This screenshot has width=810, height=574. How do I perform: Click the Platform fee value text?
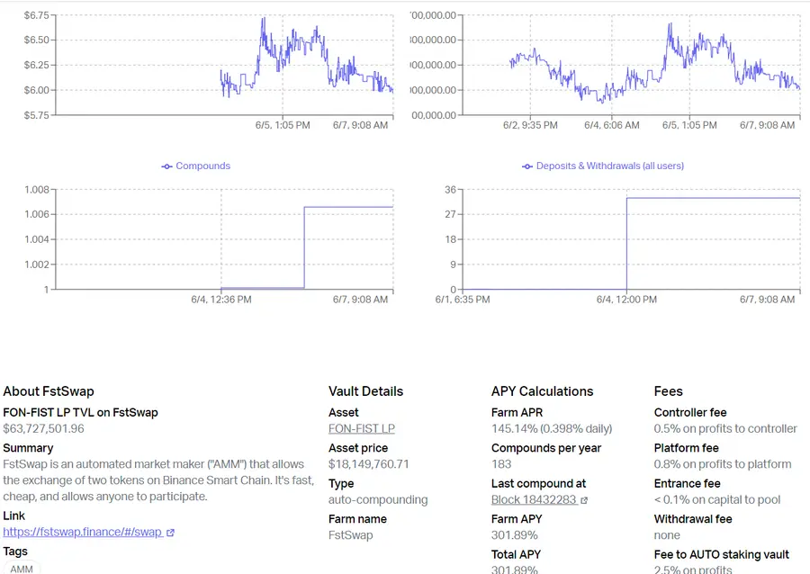coord(723,464)
